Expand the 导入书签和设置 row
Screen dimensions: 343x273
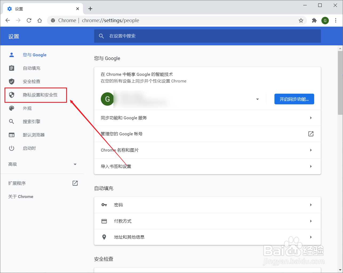(311, 166)
